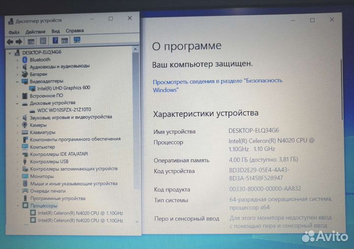This screenshot has height=249, width=354.
Task: Select Контроллеры запоминающих устройств
Action: 74,169
